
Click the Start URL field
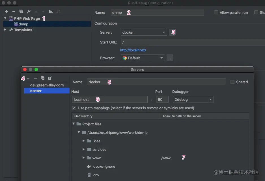(x=193, y=42)
